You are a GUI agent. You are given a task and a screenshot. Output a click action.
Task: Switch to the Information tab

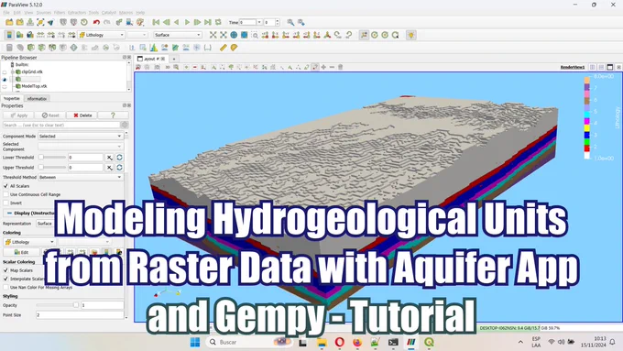[37, 99]
